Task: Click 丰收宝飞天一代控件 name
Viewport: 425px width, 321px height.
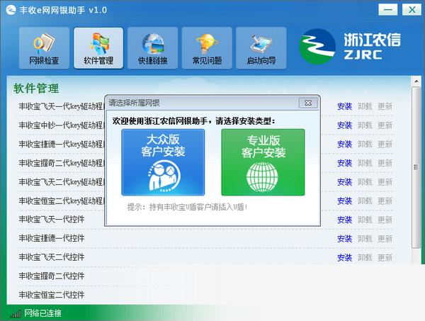Action: [52, 220]
